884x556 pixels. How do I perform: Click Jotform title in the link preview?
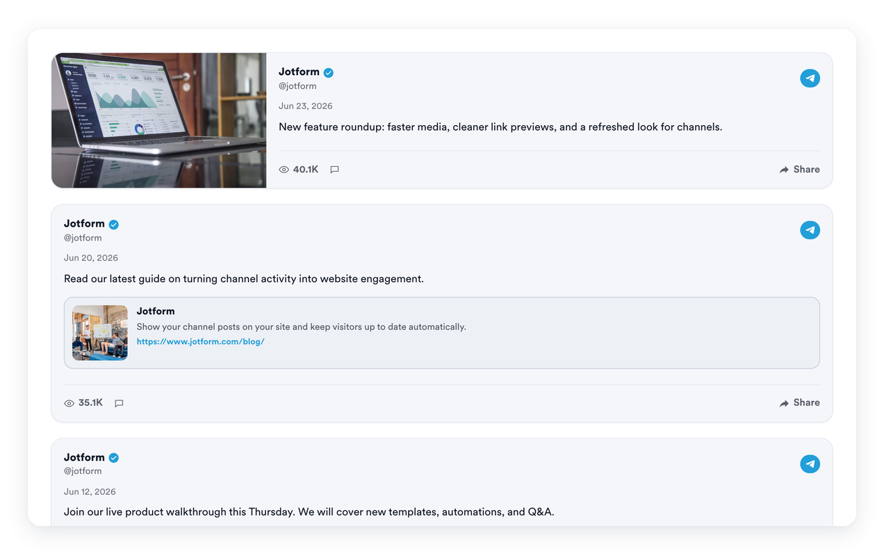tap(156, 311)
